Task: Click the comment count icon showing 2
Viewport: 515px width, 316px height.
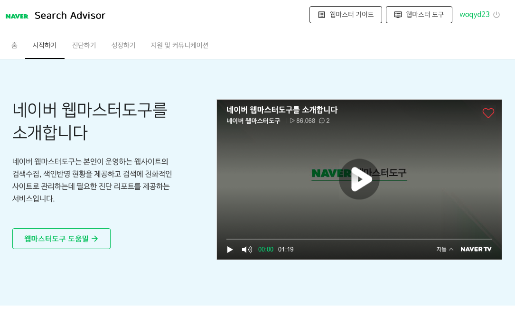Action: pyautogui.click(x=324, y=121)
